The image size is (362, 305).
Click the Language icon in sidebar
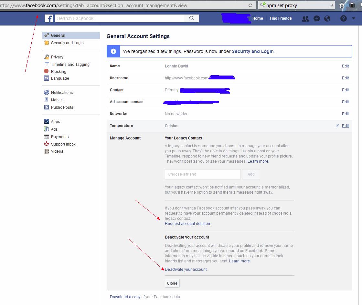(47, 78)
